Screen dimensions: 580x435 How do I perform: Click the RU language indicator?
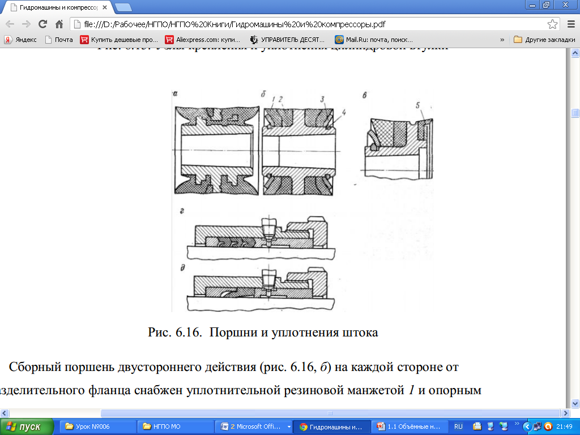pos(458,427)
